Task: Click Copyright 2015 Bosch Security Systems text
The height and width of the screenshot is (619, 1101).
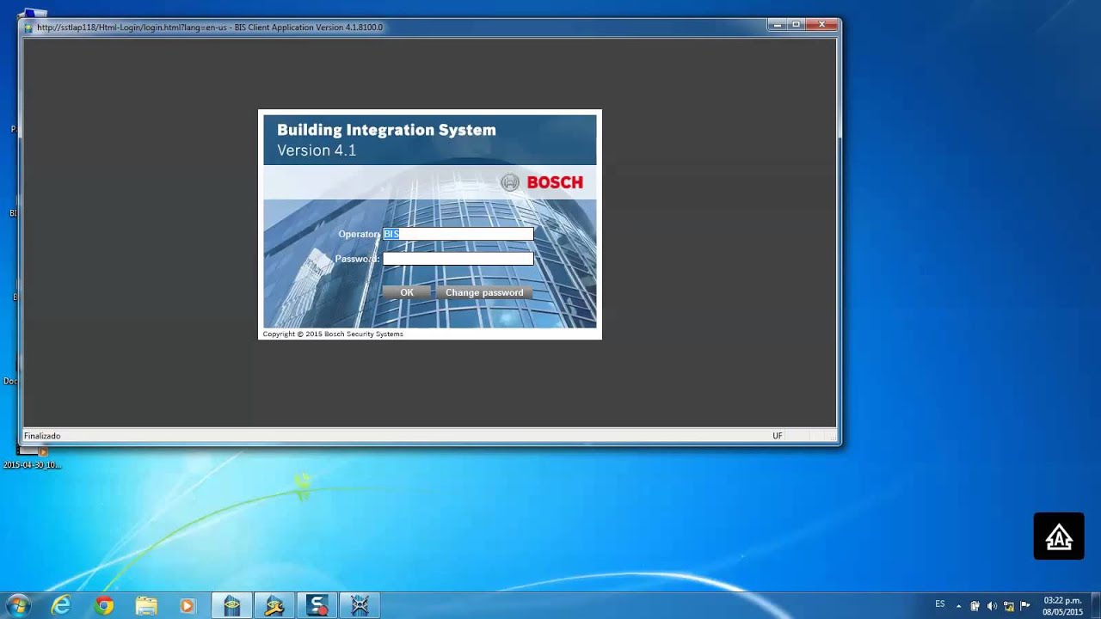Action: tap(333, 334)
